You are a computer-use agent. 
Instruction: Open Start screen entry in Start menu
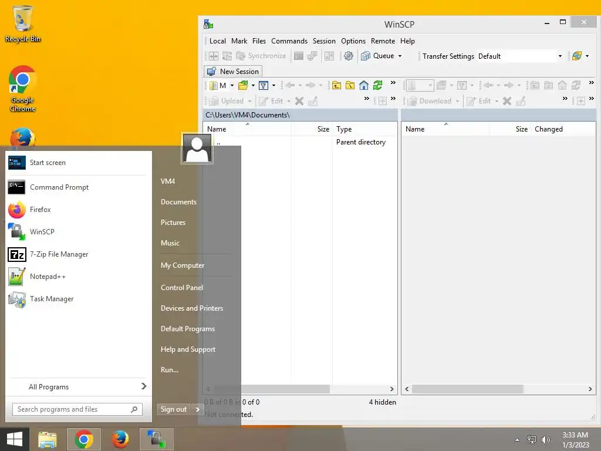pos(79,163)
